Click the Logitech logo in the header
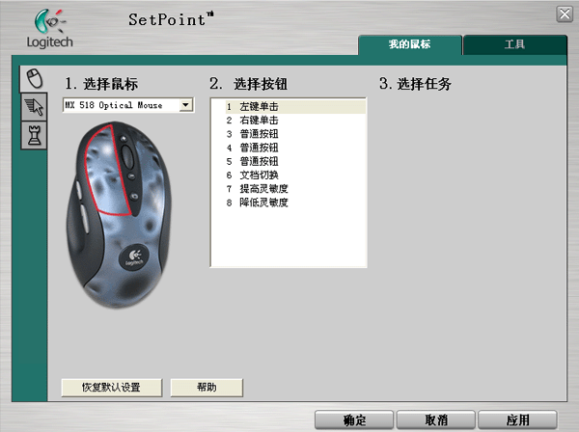Viewport: 579px width, 432px height. click(x=49, y=29)
